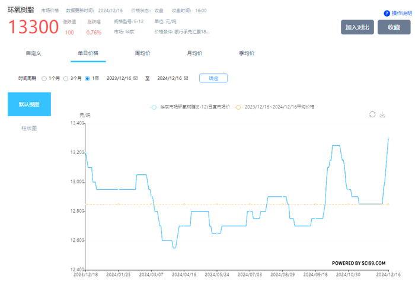The image size is (415, 285).
Task: Switch to the 单日价格 tab
Action: pos(88,53)
